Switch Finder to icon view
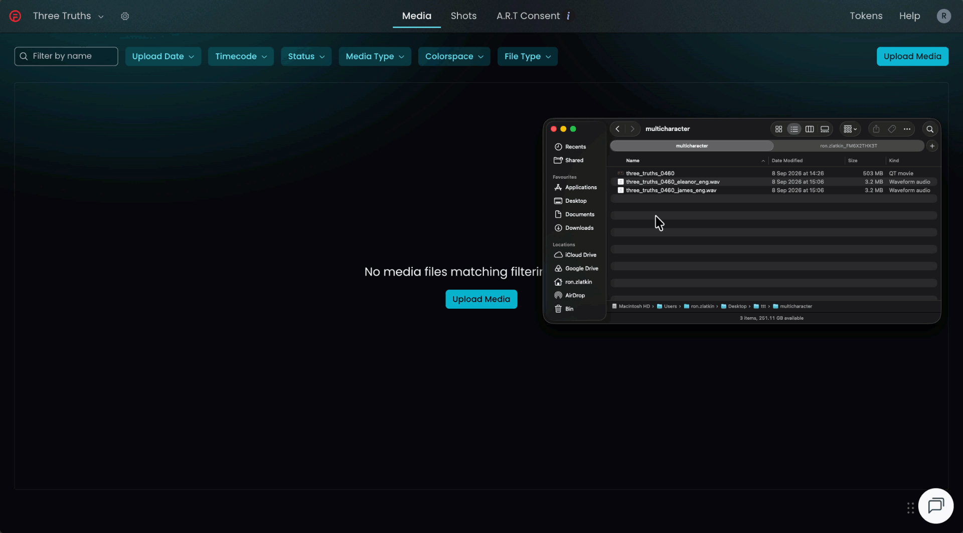This screenshot has height=533, width=963. (778, 129)
